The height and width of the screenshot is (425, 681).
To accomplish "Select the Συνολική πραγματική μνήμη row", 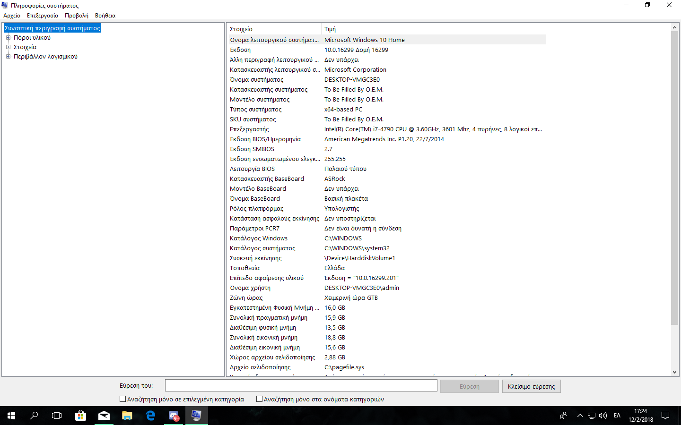I will pos(386,318).
